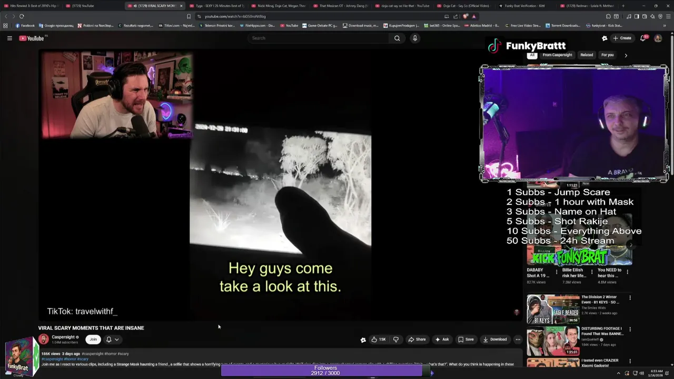
Task: Click the Download button under the video
Action: pyautogui.click(x=495, y=340)
